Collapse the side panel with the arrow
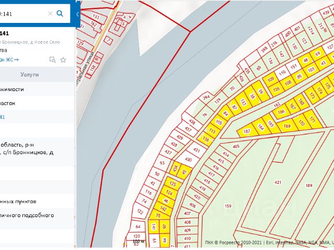334x250 pixels. click(78, 14)
